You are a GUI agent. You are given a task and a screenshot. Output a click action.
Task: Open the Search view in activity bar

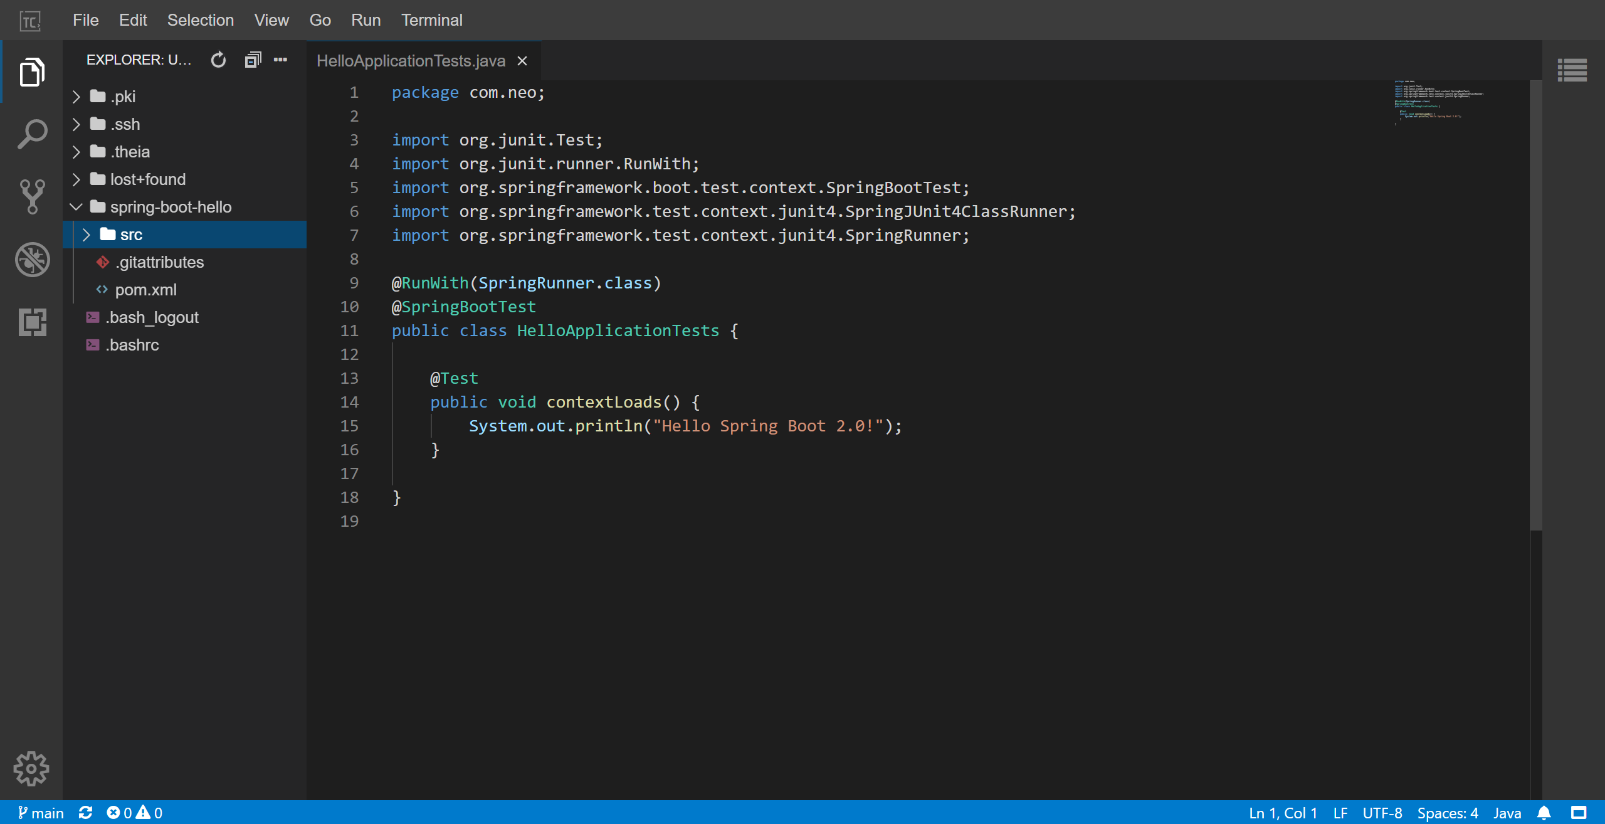coord(32,134)
